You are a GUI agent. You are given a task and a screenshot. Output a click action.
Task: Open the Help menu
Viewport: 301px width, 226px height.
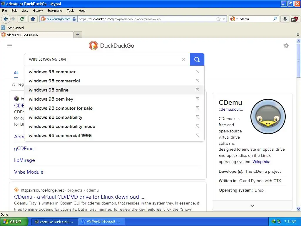tap(82, 11)
